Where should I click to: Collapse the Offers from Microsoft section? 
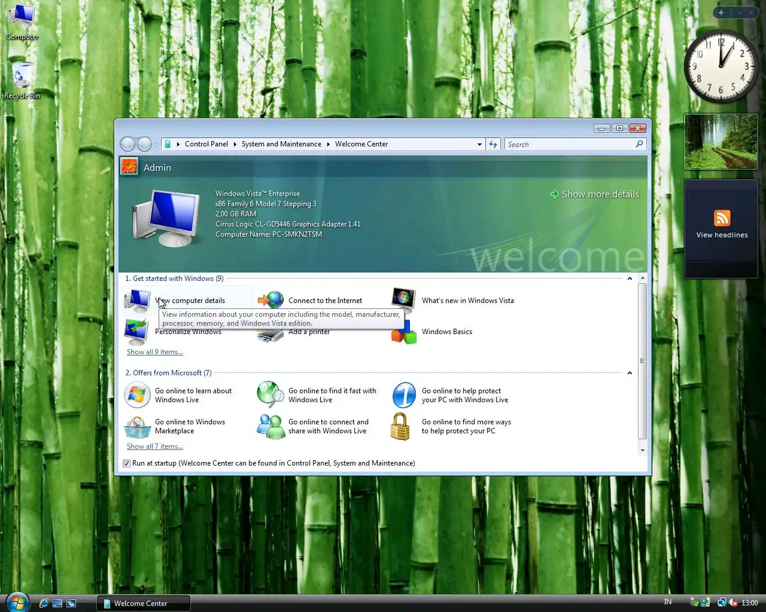coord(630,373)
